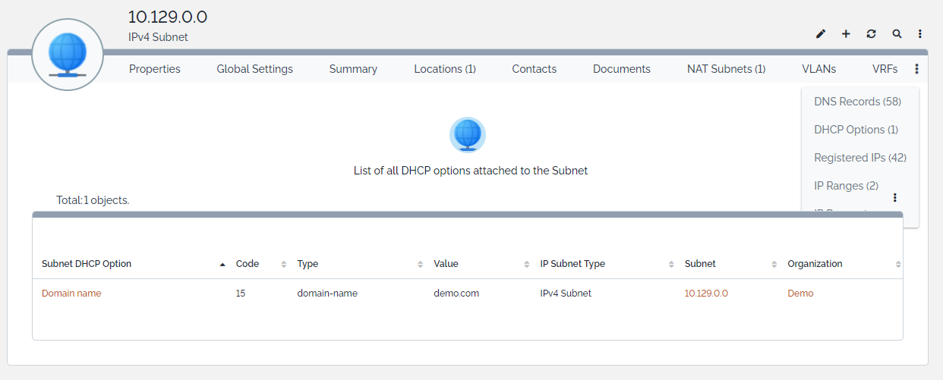943x380 pixels.
Task: Click the magnifier search icon
Action: pyautogui.click(x=897, y=34)
